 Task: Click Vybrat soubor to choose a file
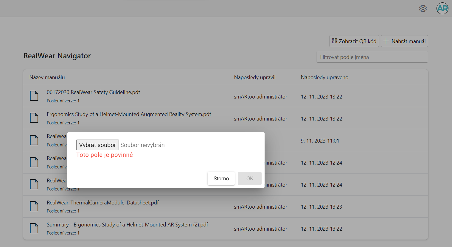click(97, 145)
